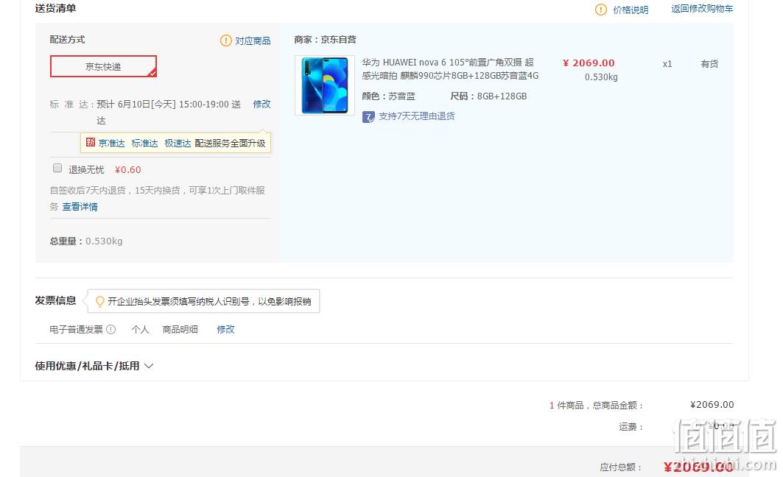Click 查看详情 for return service
The width and height of the screenshot is (783, 477).
click(x=80, y=207)
